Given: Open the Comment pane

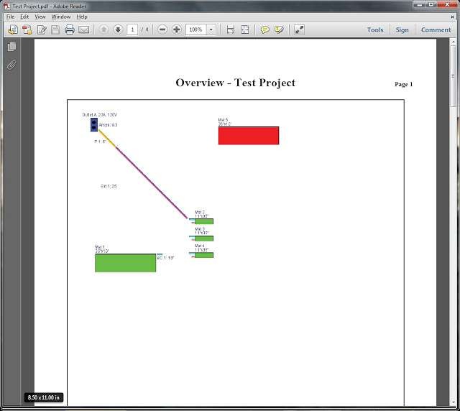Looking at the screenshot, I should 436,29.
